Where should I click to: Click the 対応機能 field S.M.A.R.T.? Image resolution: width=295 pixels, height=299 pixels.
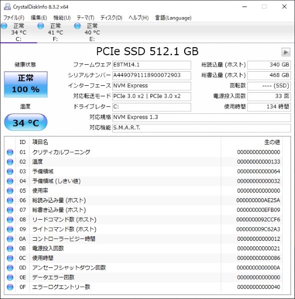pos(202,128)
